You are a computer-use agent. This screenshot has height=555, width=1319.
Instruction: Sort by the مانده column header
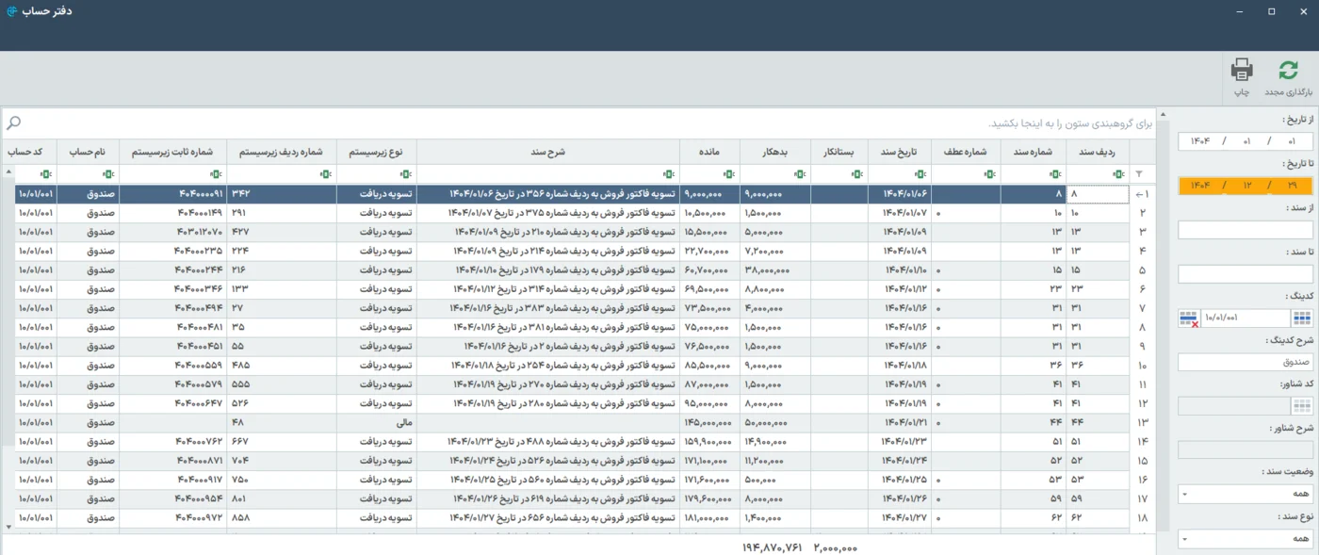tap(709, 152)
